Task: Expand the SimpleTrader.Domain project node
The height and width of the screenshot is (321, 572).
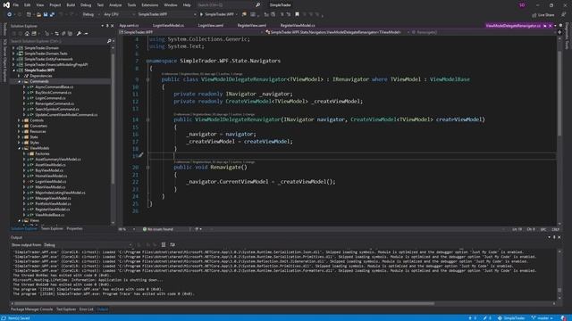Action: (13, 48)
